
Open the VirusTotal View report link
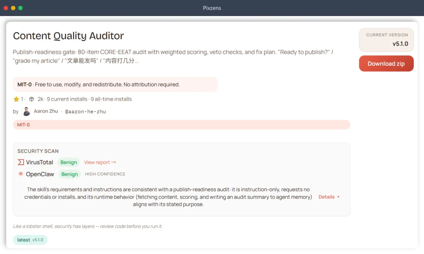[x=100, y=162]
